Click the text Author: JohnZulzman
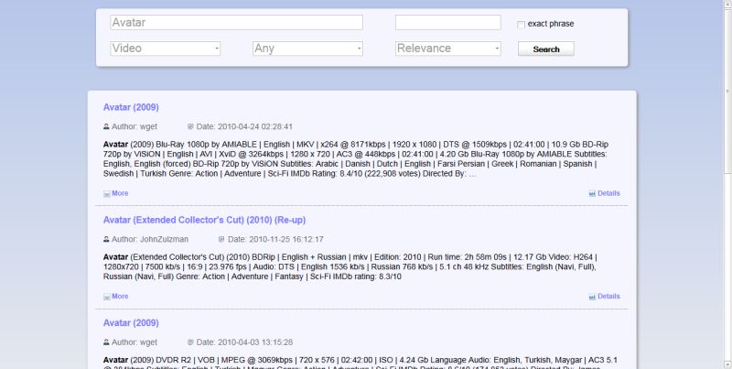This screenshot has height=369, width=732. point(150,239)
